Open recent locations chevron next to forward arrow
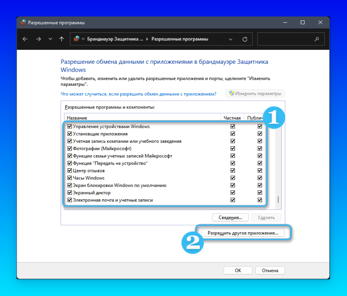 [50, 39]
